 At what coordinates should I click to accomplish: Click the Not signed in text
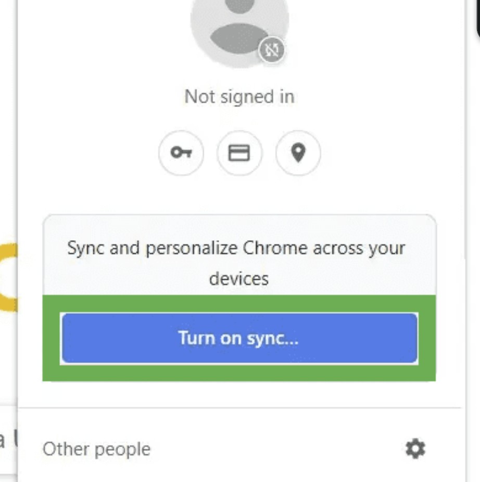pyautogui.click(x=239, y=96)
